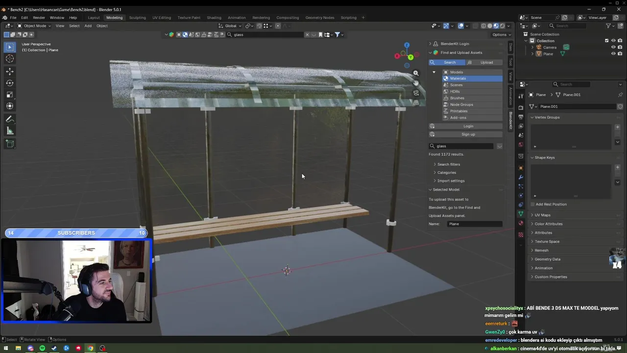Add a new vertex group with plus

click(x=617, y=127)
